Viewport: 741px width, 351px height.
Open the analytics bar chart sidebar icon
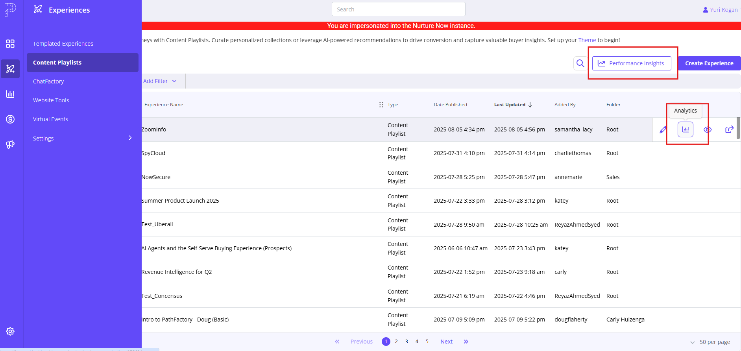coord(10,94)
